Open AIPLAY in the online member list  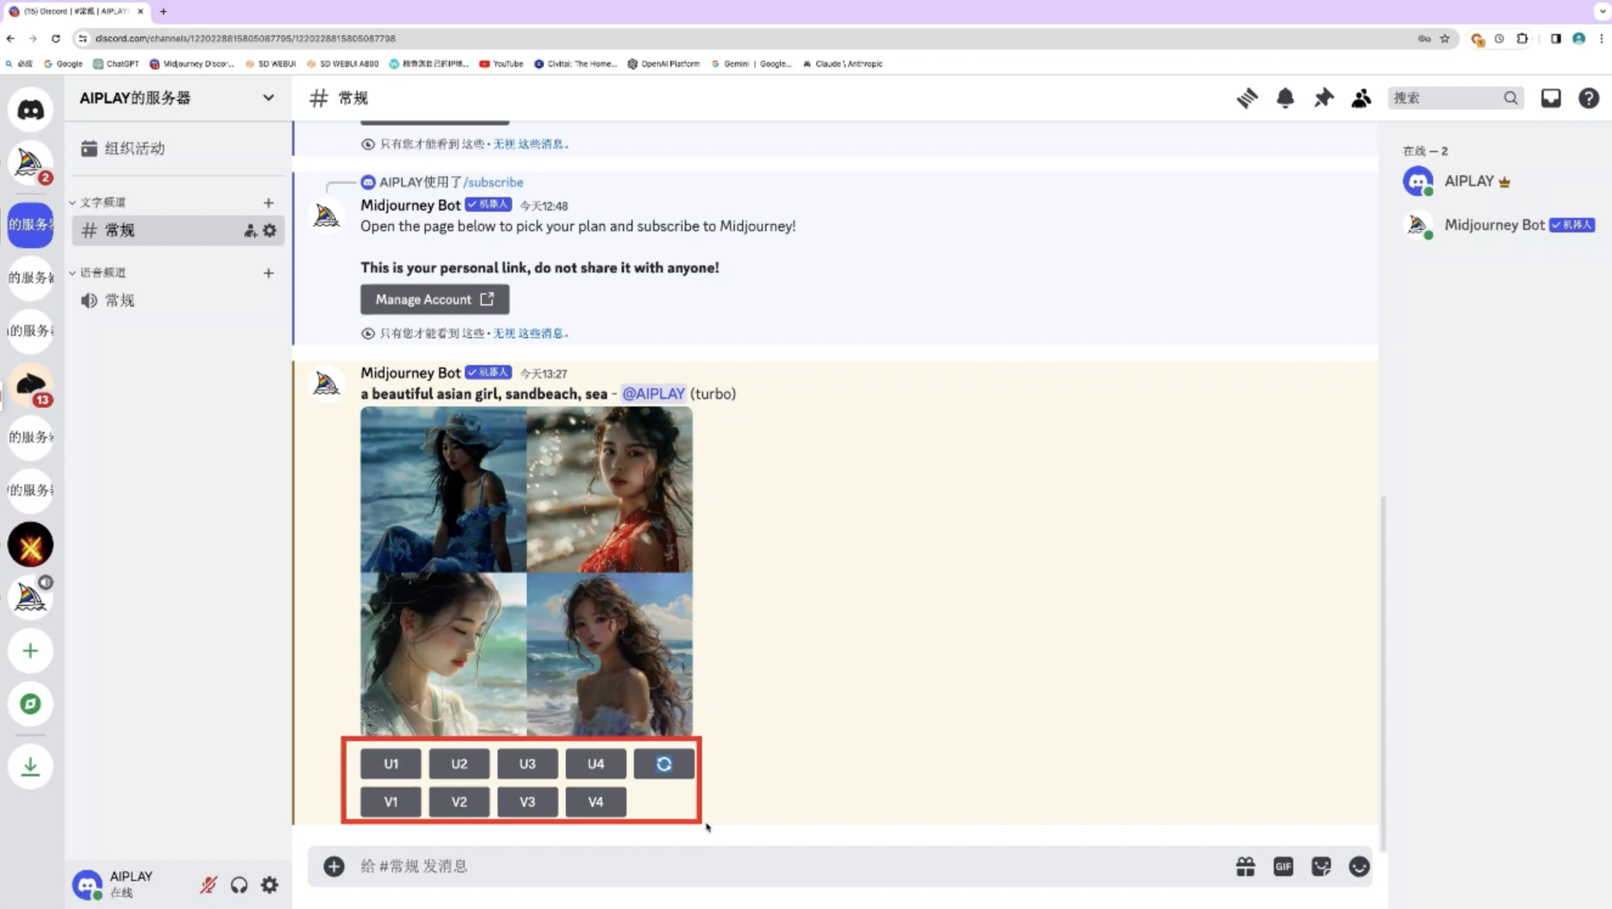[1498, 181]
